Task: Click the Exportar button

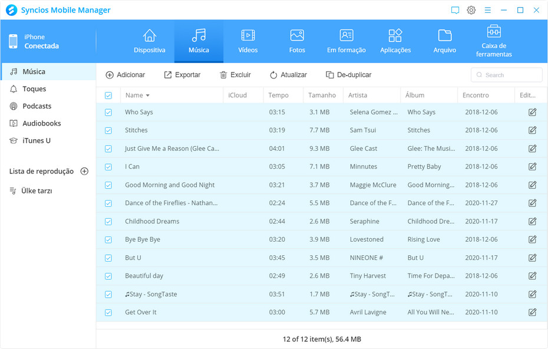Action: coord(182,75)
